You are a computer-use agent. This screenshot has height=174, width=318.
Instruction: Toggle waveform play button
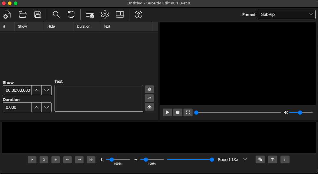point(32,160)
